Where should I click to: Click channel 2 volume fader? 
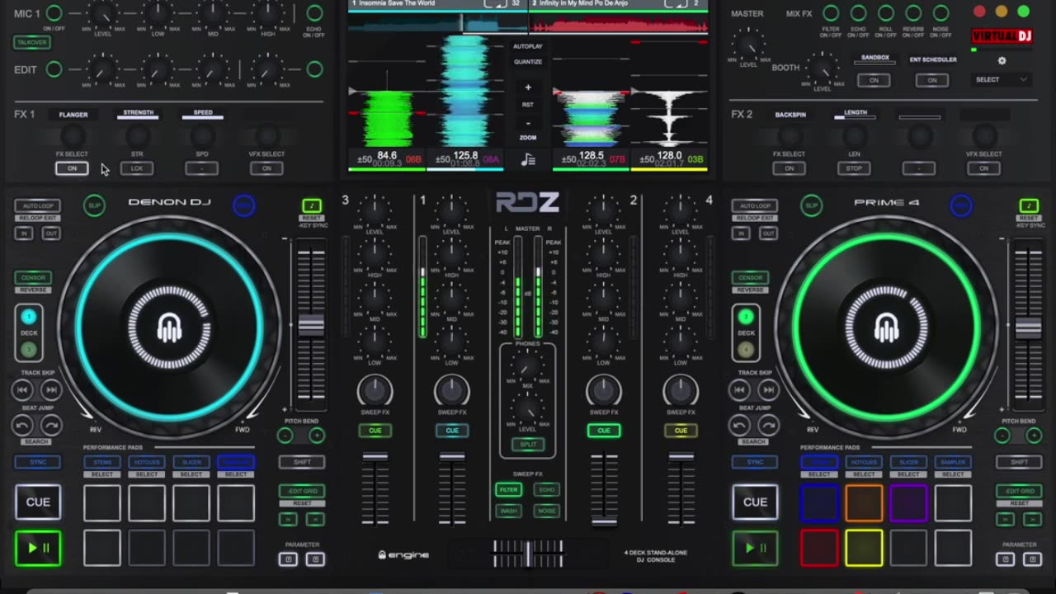[x=604, y=520]
